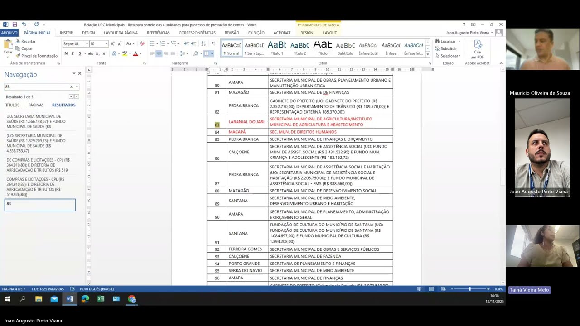Switch to INSERIR ribbon tab
Screen dimensions: 580x326
(x=66, y=33)
